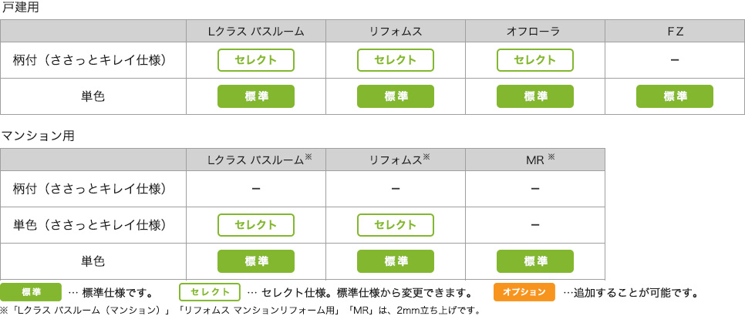The height and width of the screenshot is (316, 745).
Task: Click 標準 badge under オフローラ column
Action: click(535, 96)
